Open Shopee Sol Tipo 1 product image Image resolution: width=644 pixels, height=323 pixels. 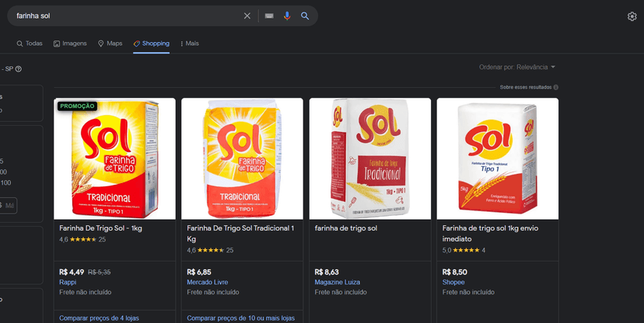(498, 158)
